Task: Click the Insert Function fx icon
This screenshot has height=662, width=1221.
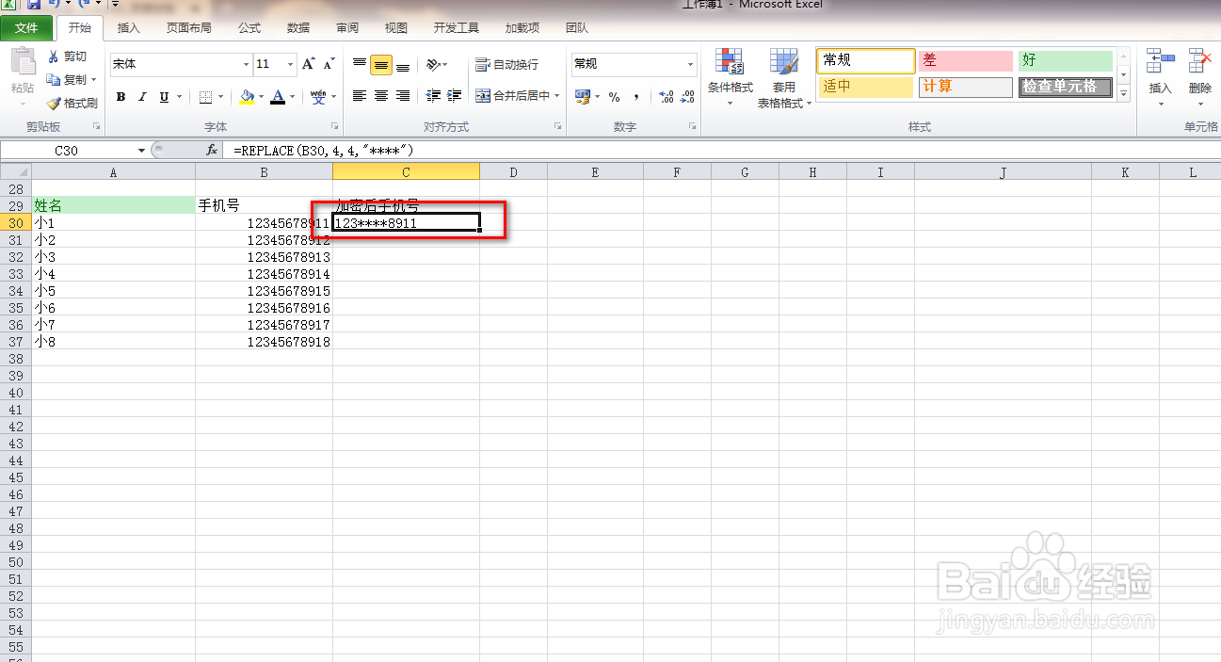Action: point(212,151)
